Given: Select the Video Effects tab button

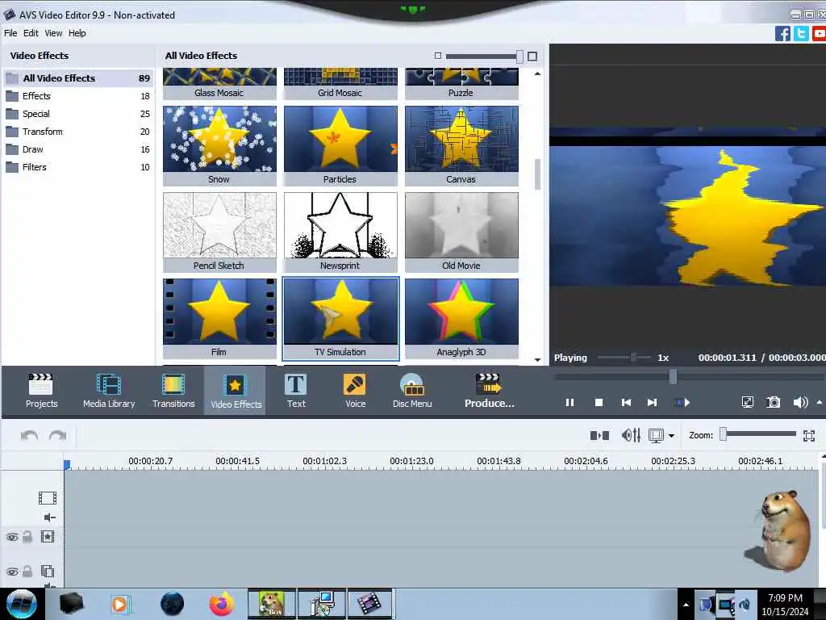Looking at the screenshot, I should pyautogui.click(x=236, y=392).
